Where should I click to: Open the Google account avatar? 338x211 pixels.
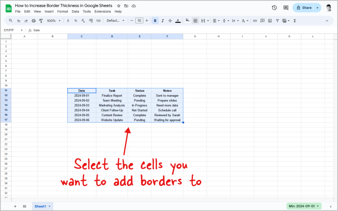pos(328,8)
